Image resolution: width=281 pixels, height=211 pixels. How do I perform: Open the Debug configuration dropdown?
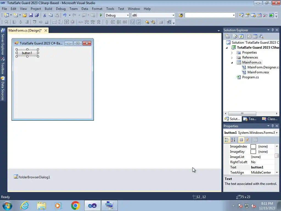pos(128,15)
